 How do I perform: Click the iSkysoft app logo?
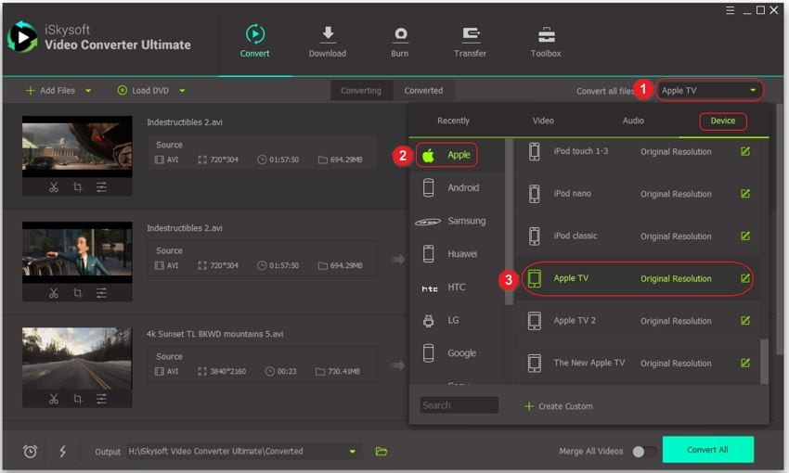click(x=21, y=37)
